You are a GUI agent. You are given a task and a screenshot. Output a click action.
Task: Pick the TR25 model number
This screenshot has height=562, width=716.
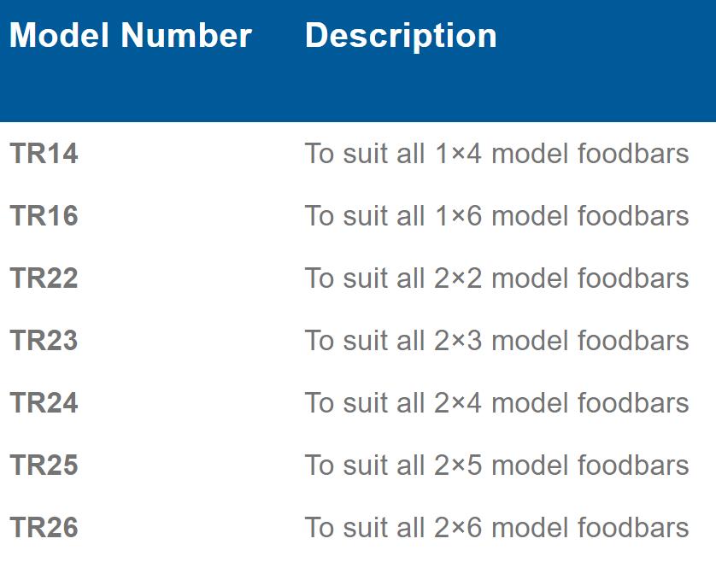[44, 466]
